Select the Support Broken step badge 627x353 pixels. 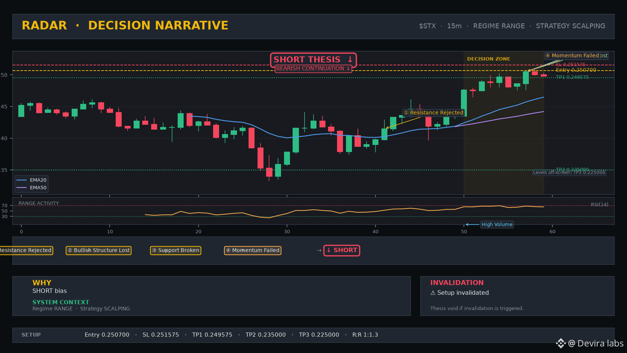pos(175,250)
